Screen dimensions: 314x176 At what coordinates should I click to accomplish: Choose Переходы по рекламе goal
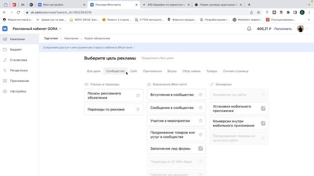pyautogui.click(x=114, y=110)
